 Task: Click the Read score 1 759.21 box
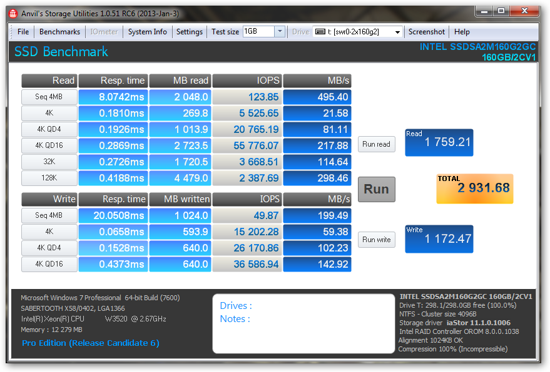pos(439,142)
